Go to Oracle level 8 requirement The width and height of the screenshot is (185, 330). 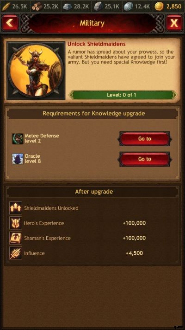pos(145,159)
